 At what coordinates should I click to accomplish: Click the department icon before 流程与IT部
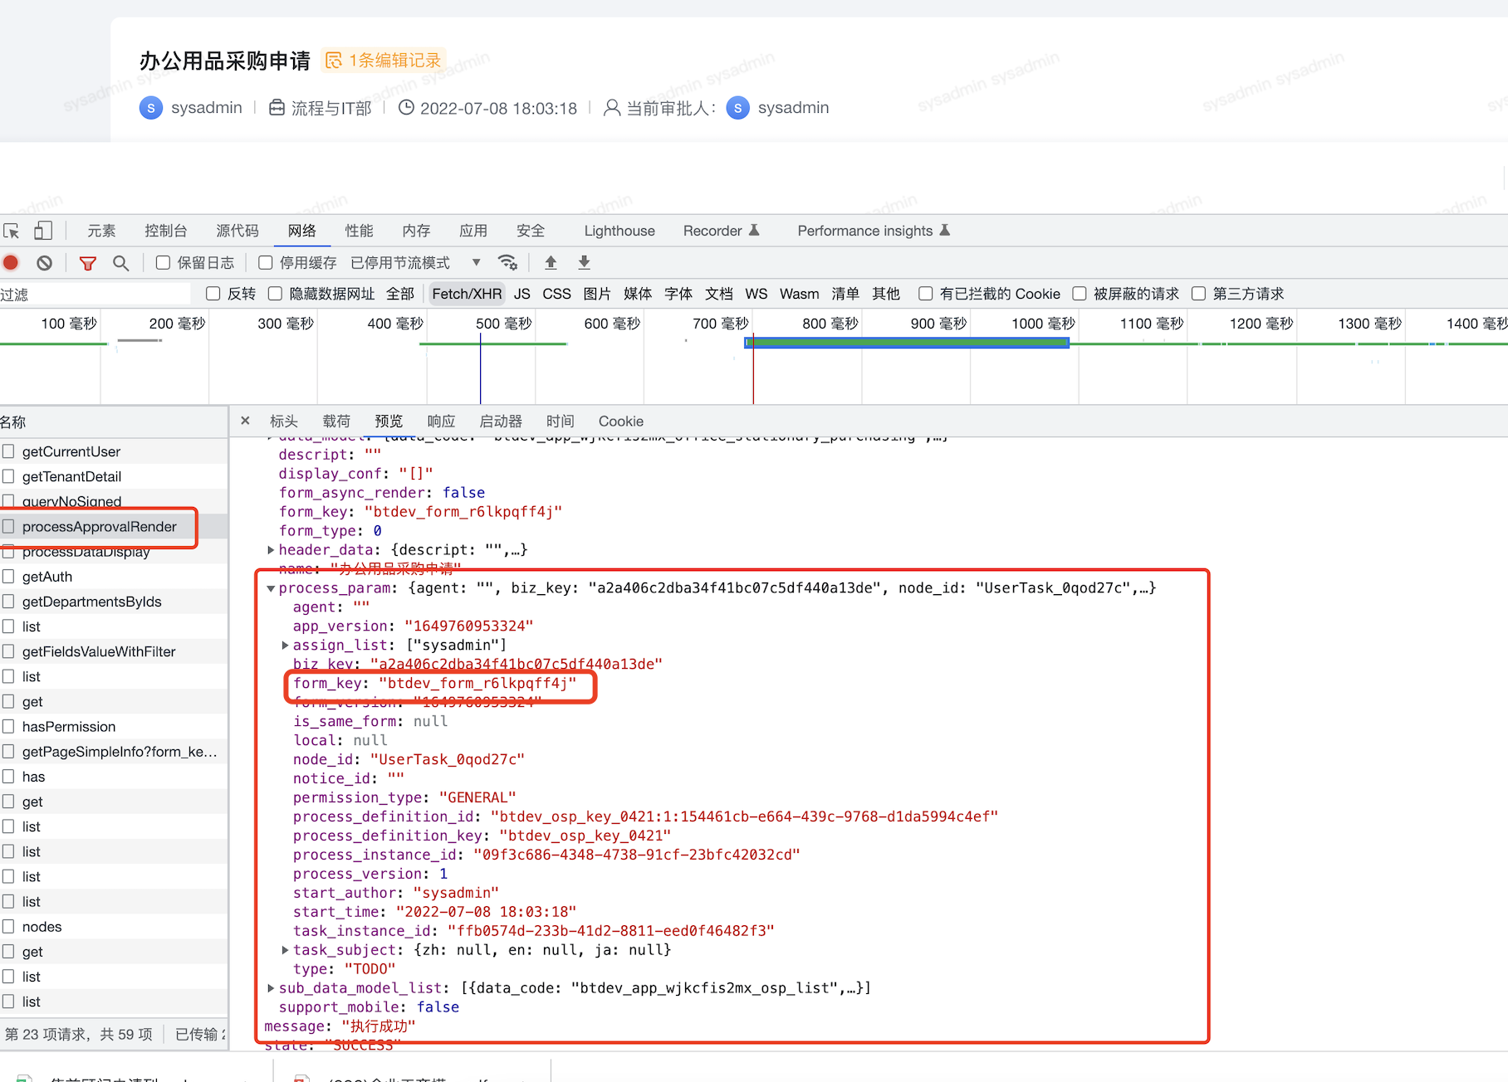277,108
